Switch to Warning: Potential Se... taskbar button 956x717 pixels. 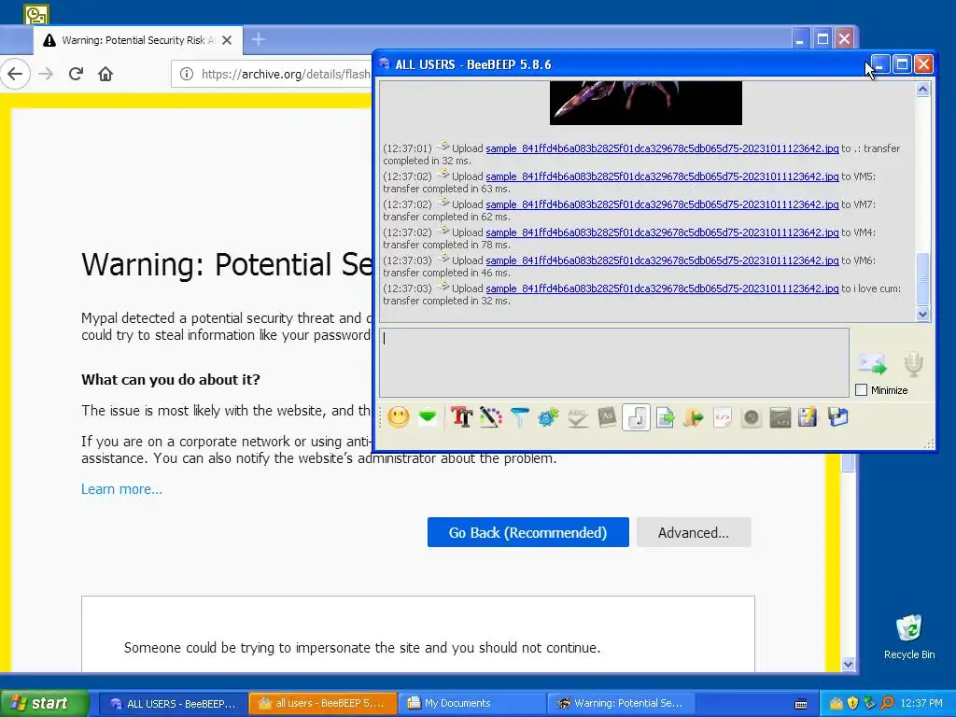[x=621, y=704]
